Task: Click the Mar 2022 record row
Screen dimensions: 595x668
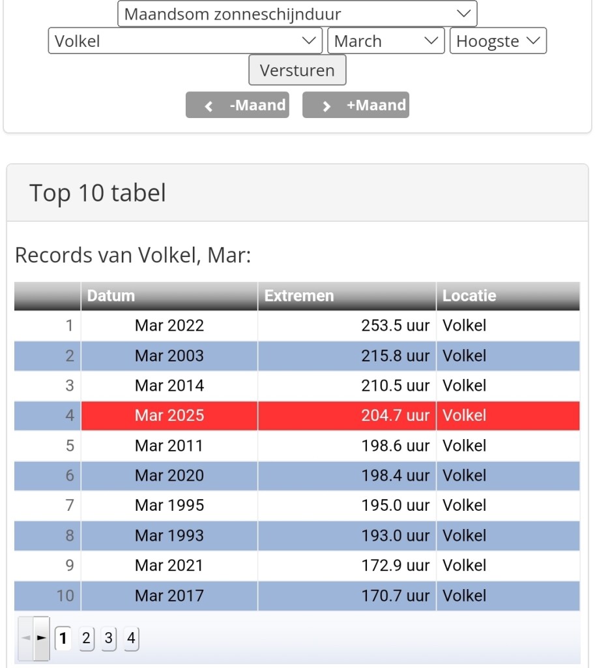Action: coord(169,326)
